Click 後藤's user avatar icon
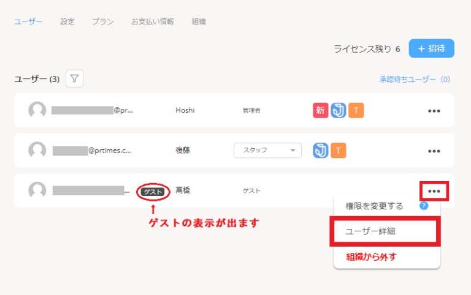This screenshot has width=471, height=295. [37, 150]
